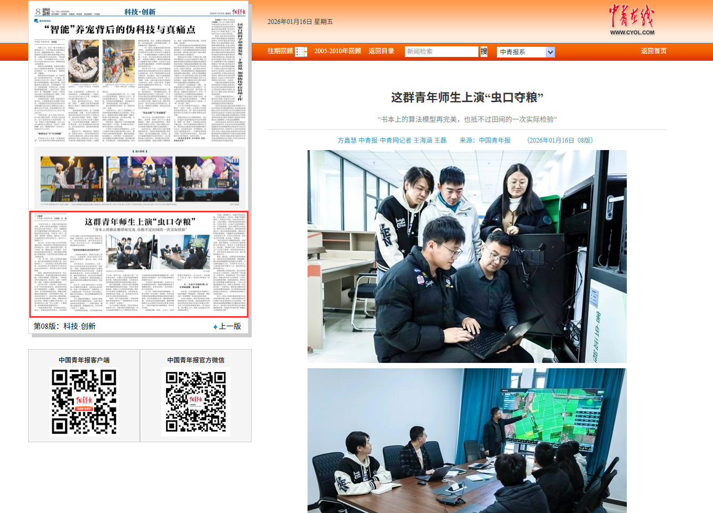The height and width of the screenshot is (513, 713).
Task: Select the red-outlined “虫口夺粮” article region
Action: coord(138,264)
